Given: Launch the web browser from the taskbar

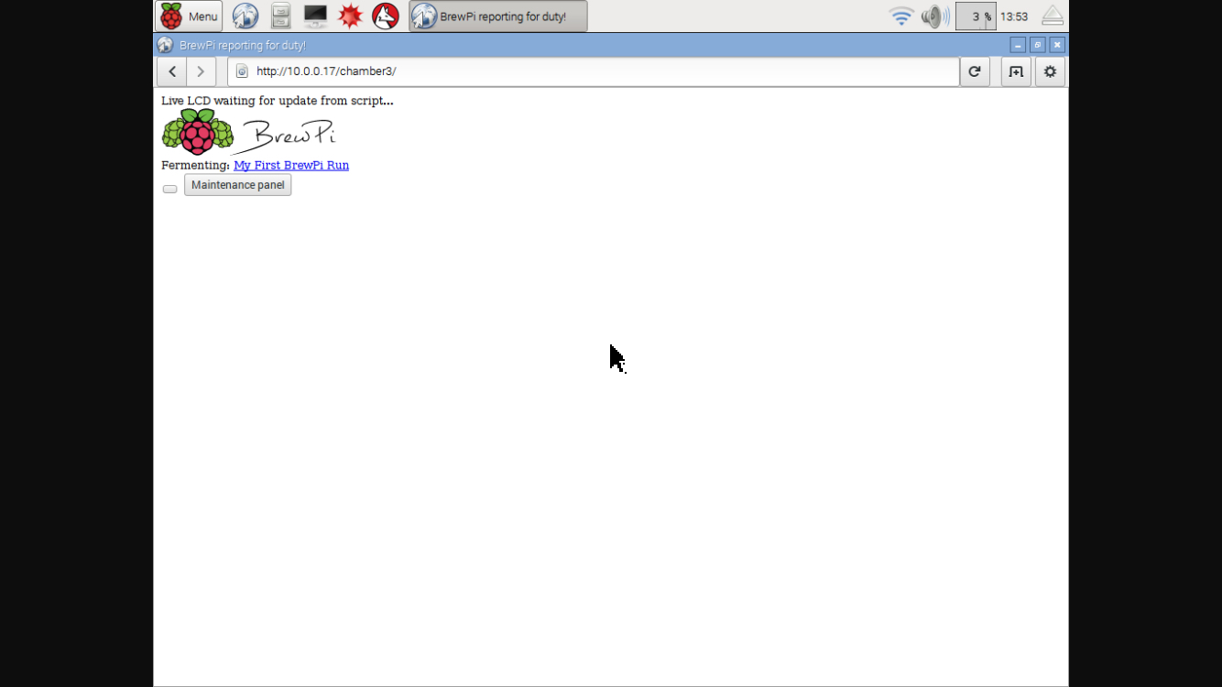Looking at the screenshot, I should pos(245,16).
